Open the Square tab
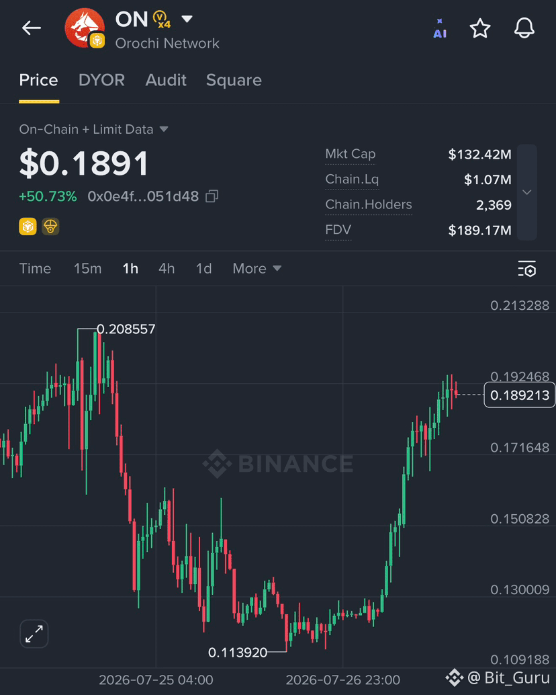The width and height of the screenshot is (556, 695). 234,80
